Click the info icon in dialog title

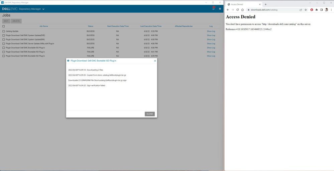68,61
